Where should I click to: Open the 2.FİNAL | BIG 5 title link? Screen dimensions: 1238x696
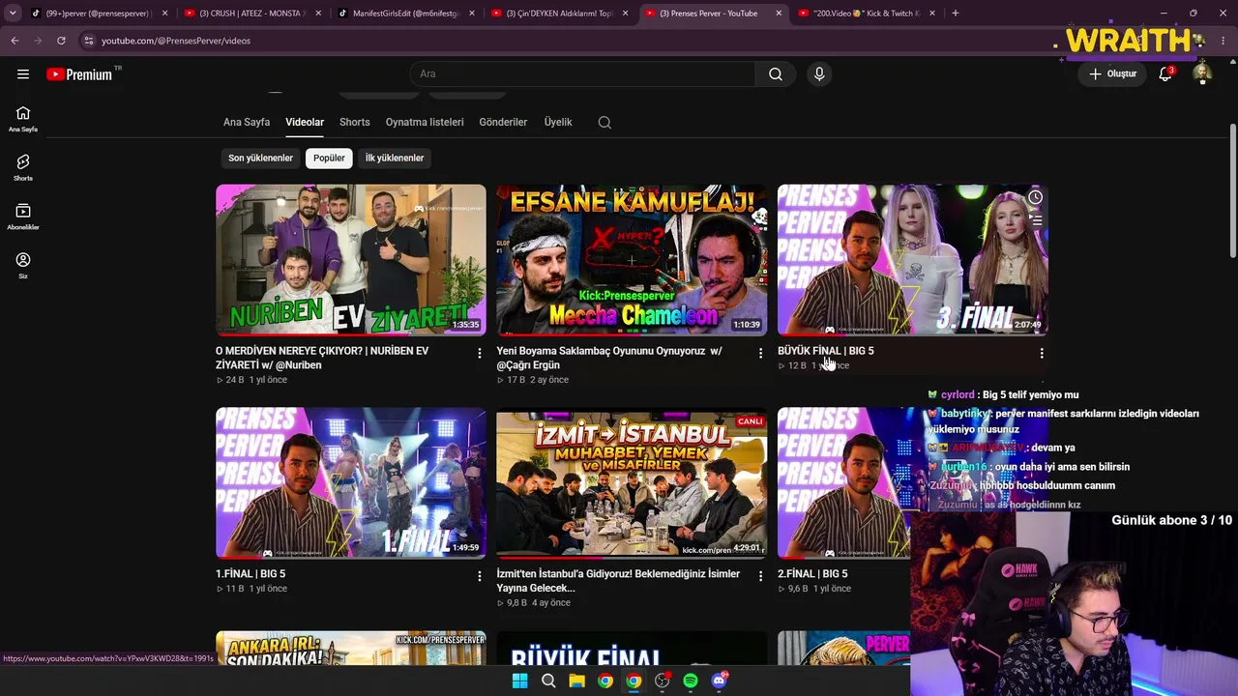(x=812, y=574)
